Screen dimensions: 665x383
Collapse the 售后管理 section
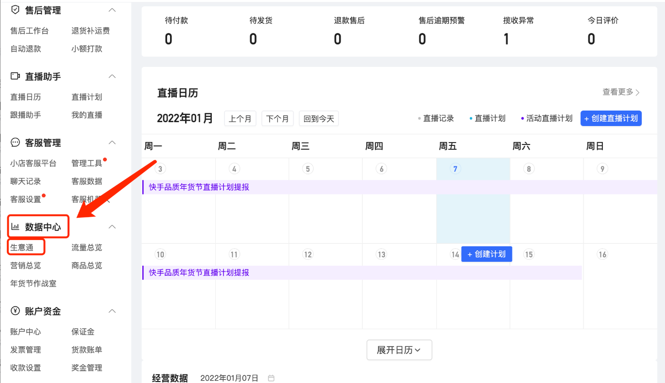112,10
